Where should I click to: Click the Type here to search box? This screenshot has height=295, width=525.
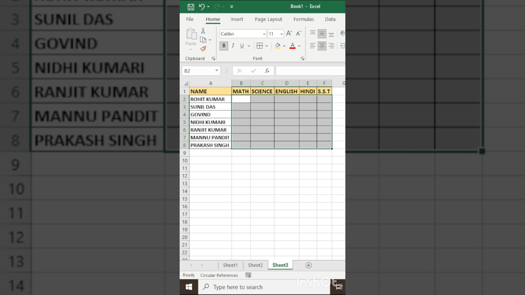(265, 287)
